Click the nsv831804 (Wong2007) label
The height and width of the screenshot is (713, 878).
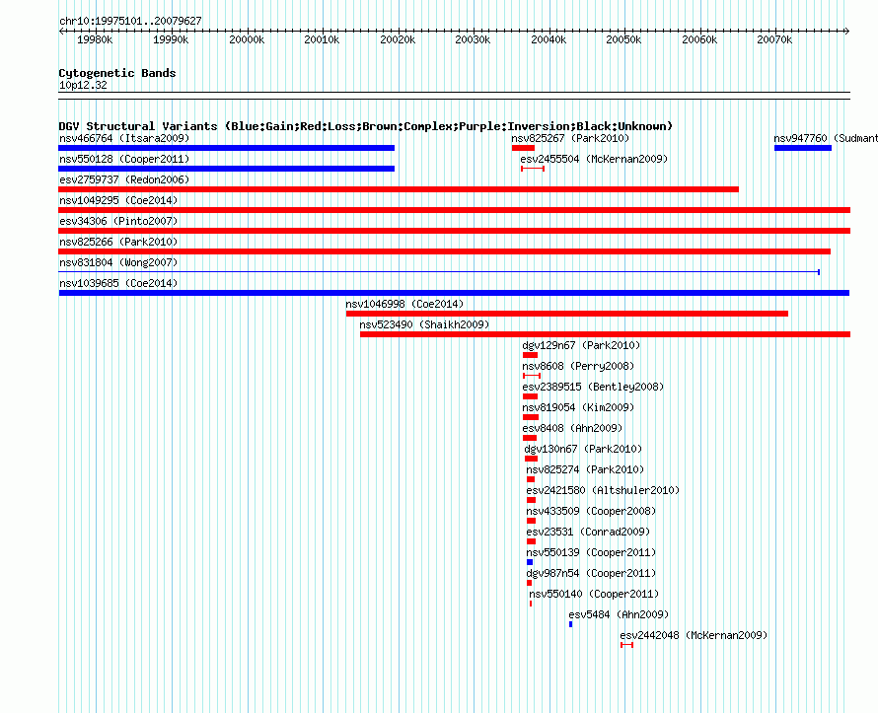(118, 262)
